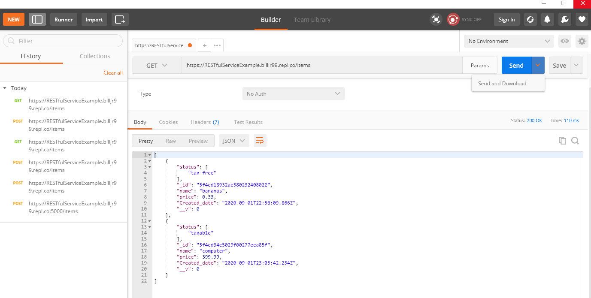Open the No Auth type dropdown
Viewport: 591px width, 298px height.
click(x=294, y=93)
